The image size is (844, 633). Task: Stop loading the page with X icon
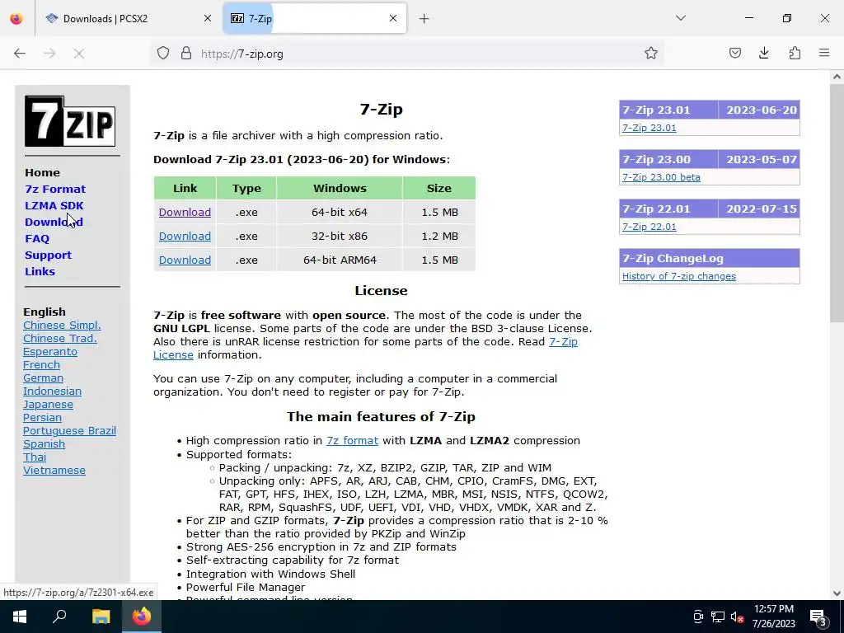[x=79, y=54]
